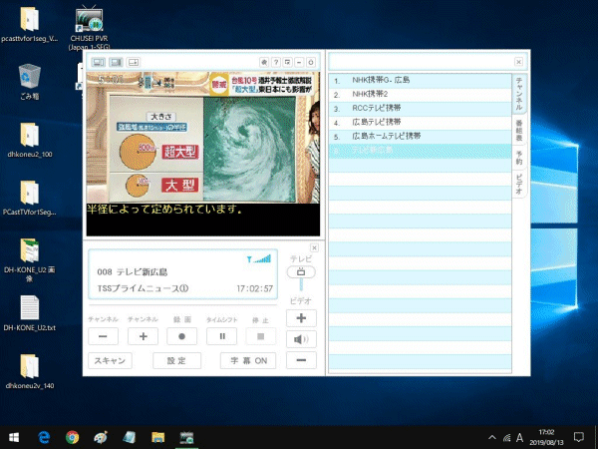Open the 予約 reservation side tab
The image size is (598, 449).
(x=519, y=158)
